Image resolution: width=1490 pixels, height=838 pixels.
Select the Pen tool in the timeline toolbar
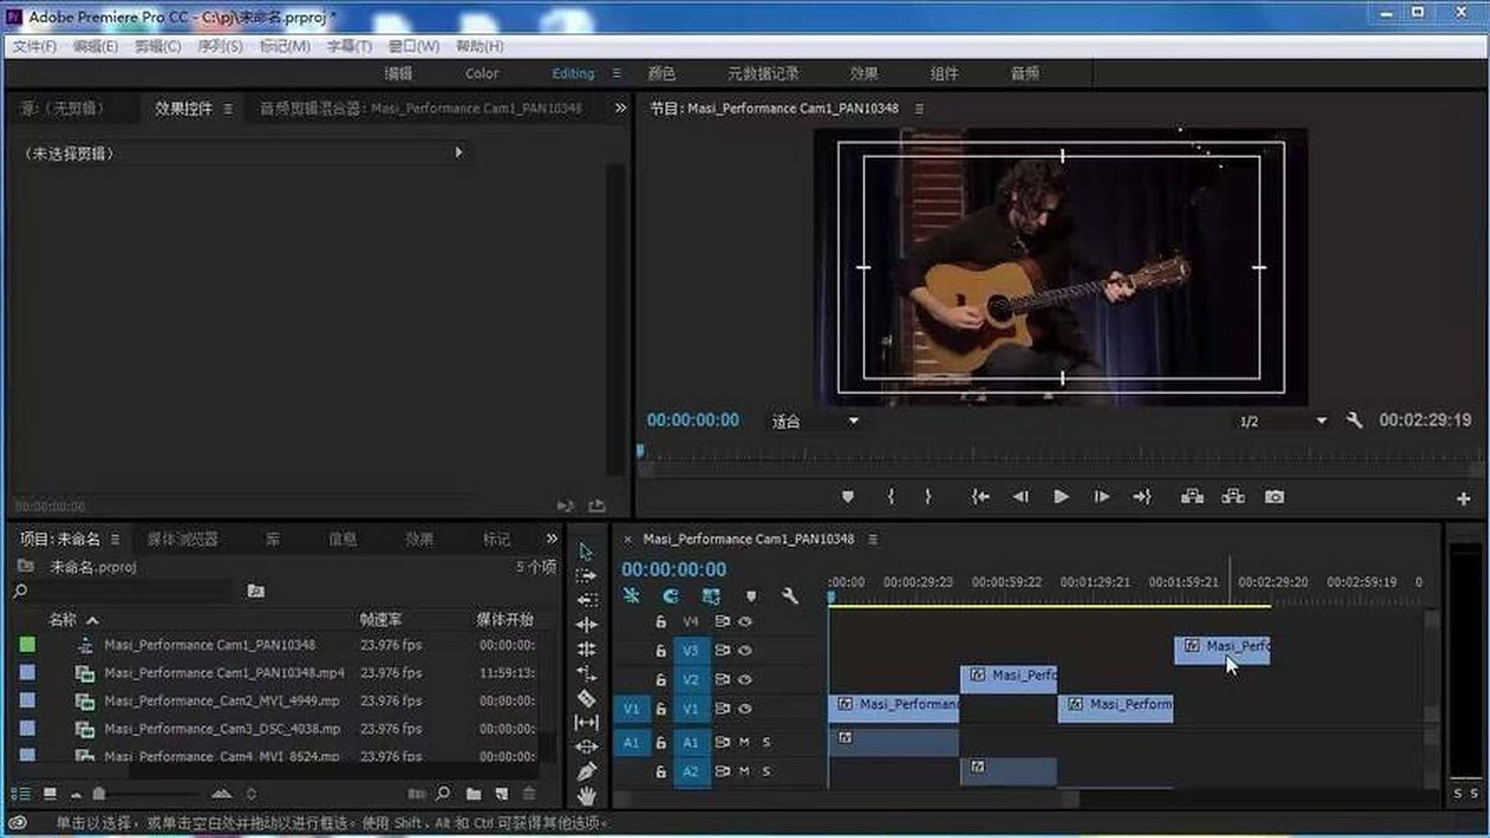click(x=586, y=771)
